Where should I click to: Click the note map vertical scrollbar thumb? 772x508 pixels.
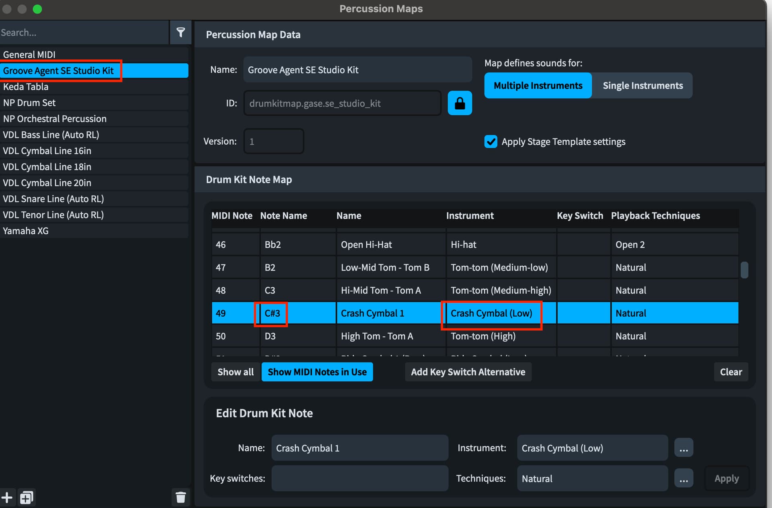pos(744,270)
